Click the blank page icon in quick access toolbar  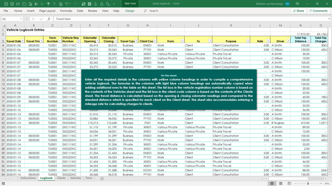(24, 4)
